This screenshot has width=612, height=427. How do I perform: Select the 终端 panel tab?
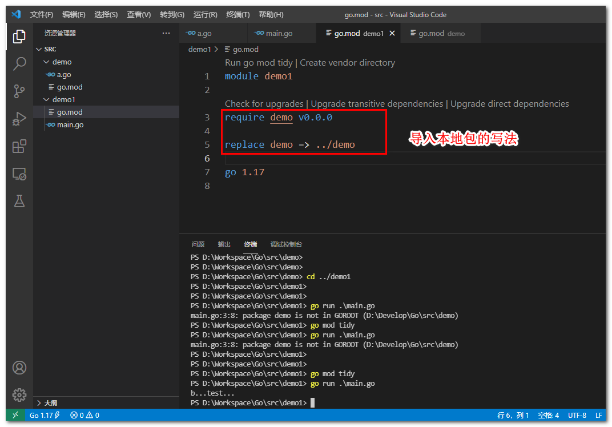(251, 244)
